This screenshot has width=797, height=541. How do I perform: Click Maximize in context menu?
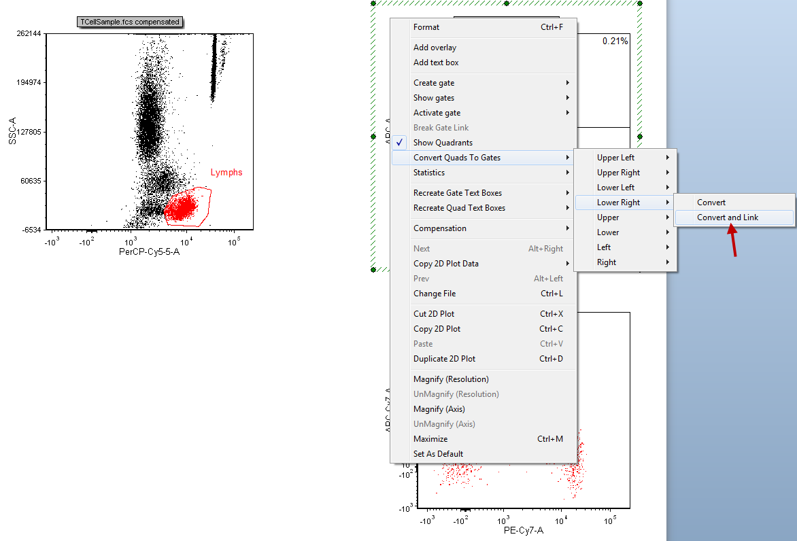(x=432, y=439)
